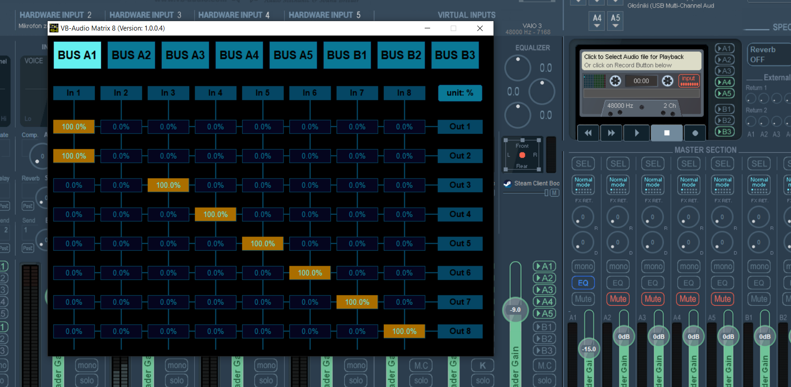This screenshot has height=387, width=791.
Task: Select the BUS B3 tab
Action: tap(455, 55)
